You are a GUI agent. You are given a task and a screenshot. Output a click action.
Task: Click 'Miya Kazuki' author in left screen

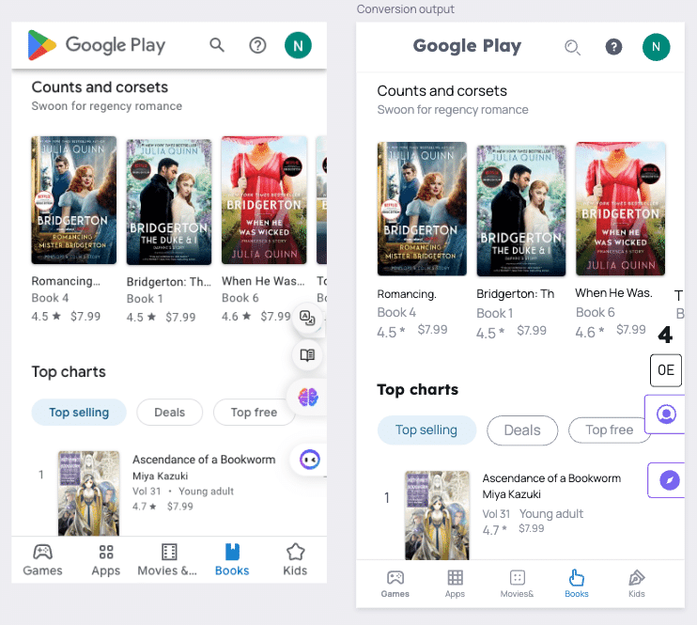click(x=160, y=476)
